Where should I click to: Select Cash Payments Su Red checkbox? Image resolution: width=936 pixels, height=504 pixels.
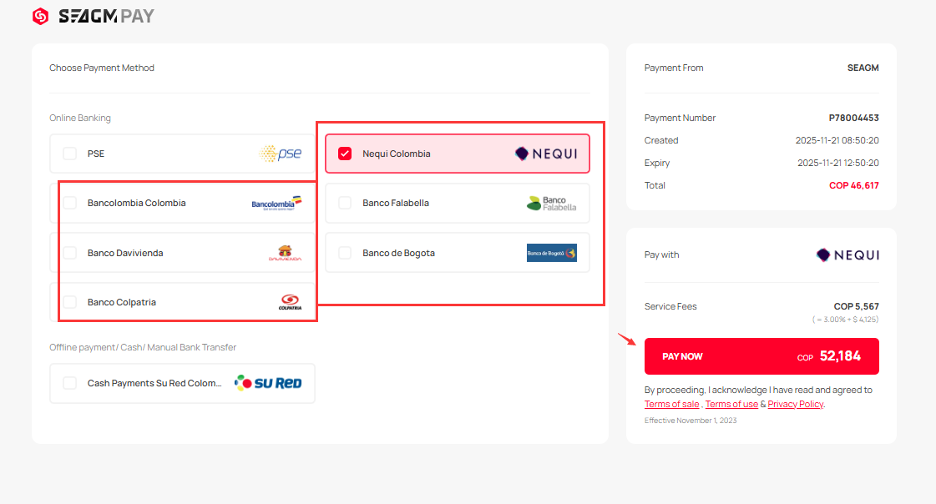[x=70, y=383]
